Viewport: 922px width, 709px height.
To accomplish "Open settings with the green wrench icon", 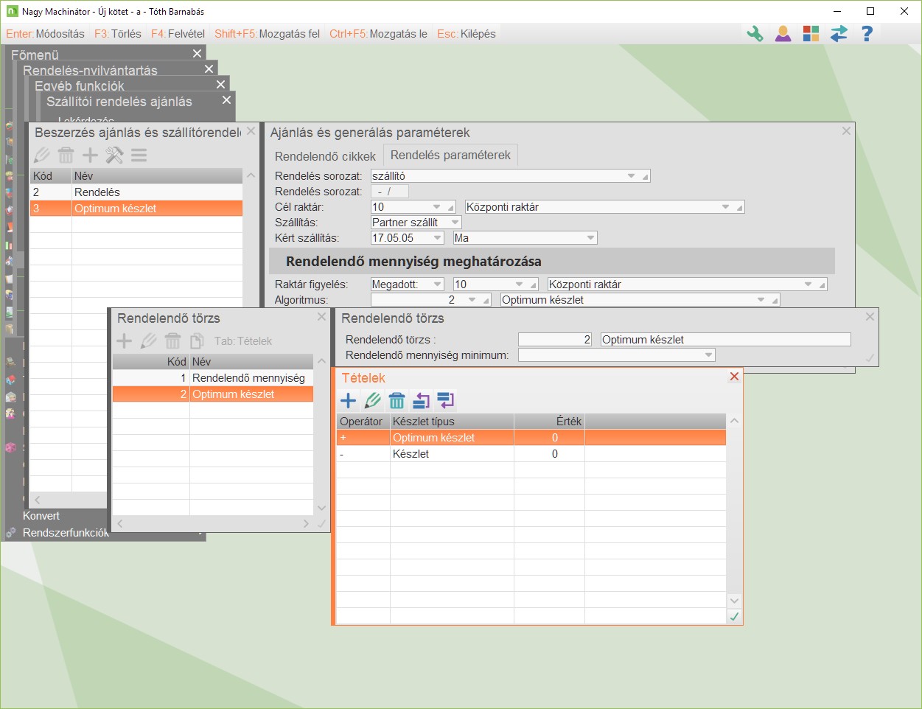I will 755,34.
